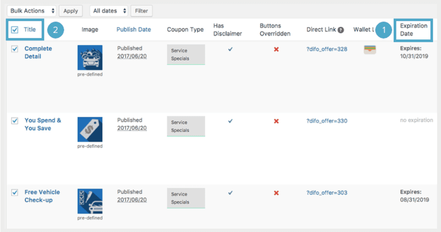
Task: Click the Coupon Type column header
Action: [185, 29]
